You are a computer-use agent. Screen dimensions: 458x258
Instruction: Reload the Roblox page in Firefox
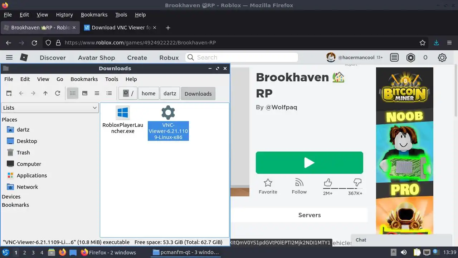[34, 43]
